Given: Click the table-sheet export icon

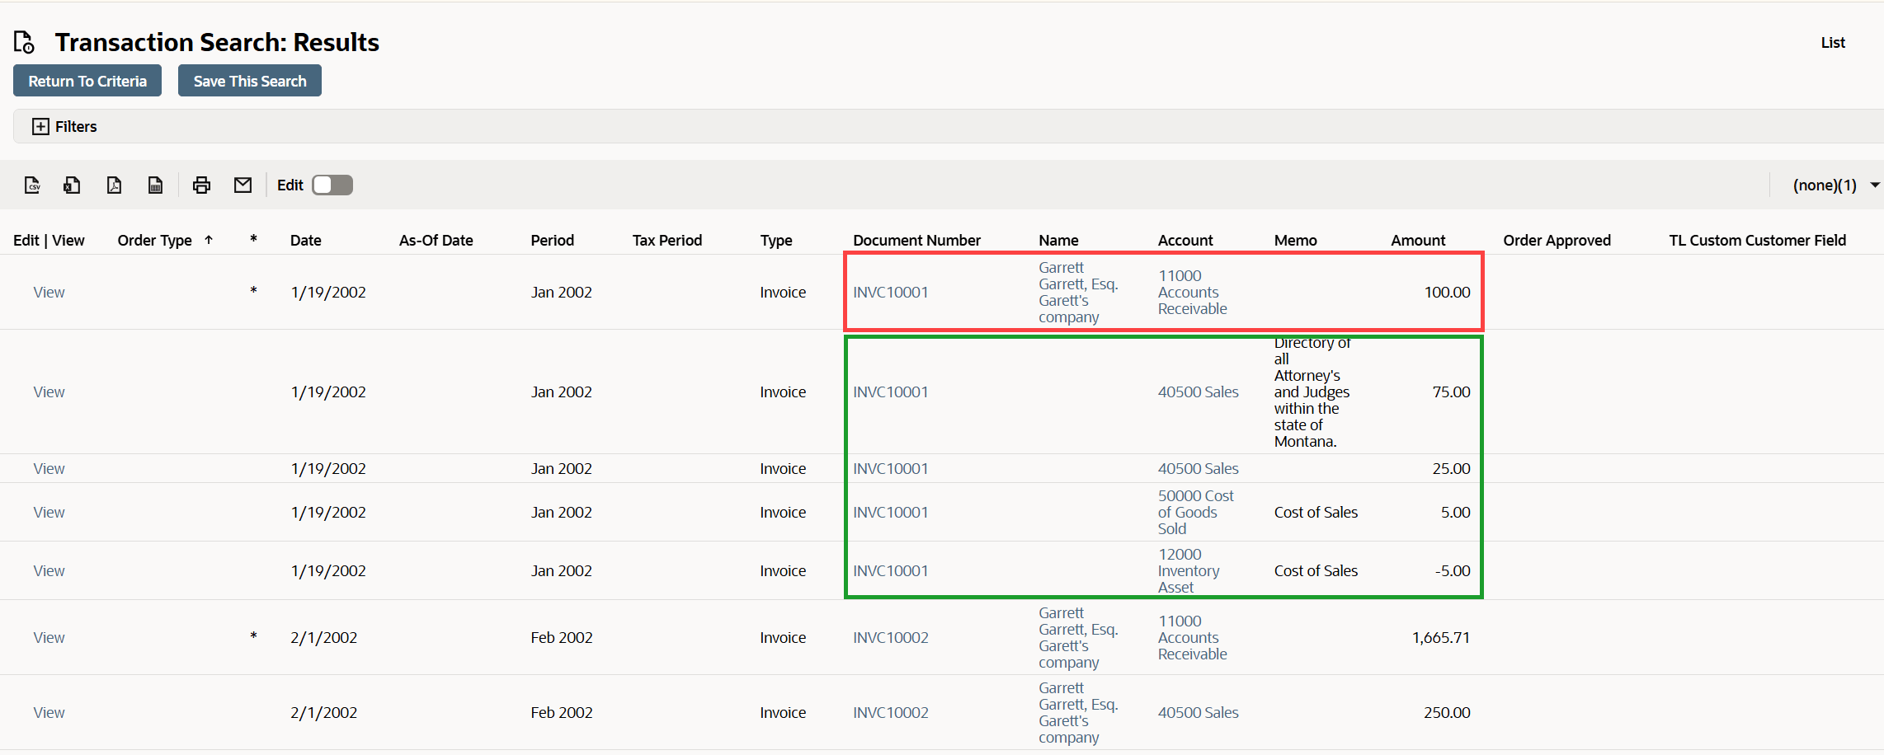Looking at the screenshot, I should coord(155,185).
